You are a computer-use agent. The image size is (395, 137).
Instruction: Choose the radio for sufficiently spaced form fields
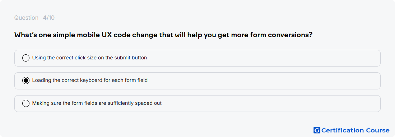point(26,103)
